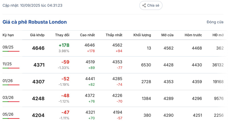This screenshot has width=228, height=121.
Task: Click the Thấp nhất column header
Action: point(114,35)
